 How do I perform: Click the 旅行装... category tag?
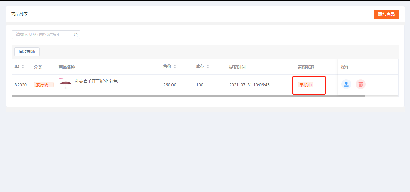click(44, 85)
